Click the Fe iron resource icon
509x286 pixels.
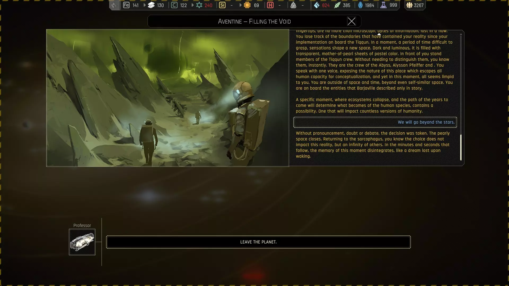point(126,5)
